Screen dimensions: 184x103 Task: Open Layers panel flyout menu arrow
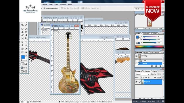pos(163,71)
